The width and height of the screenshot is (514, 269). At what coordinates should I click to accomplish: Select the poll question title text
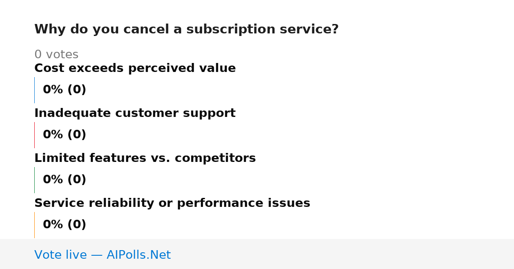[x=186, y=30]
